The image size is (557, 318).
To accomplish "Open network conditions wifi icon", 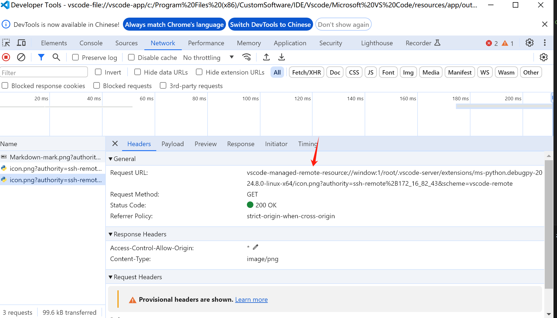I will tap(246, 57).
